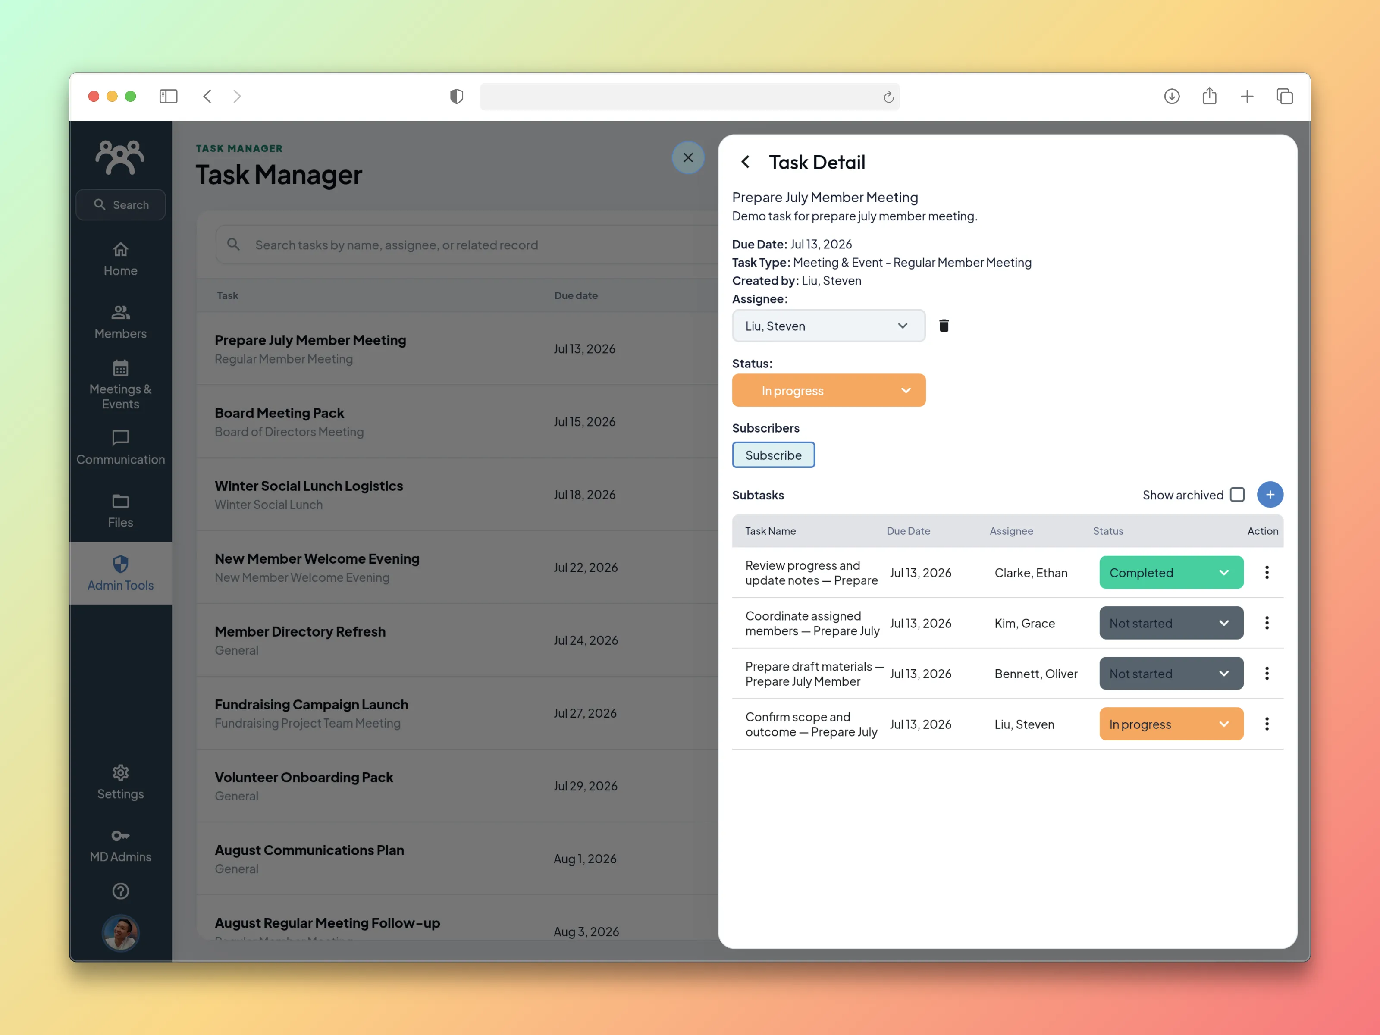Open the Home sidebar item

pyautogui.click(x=120, y=259)
